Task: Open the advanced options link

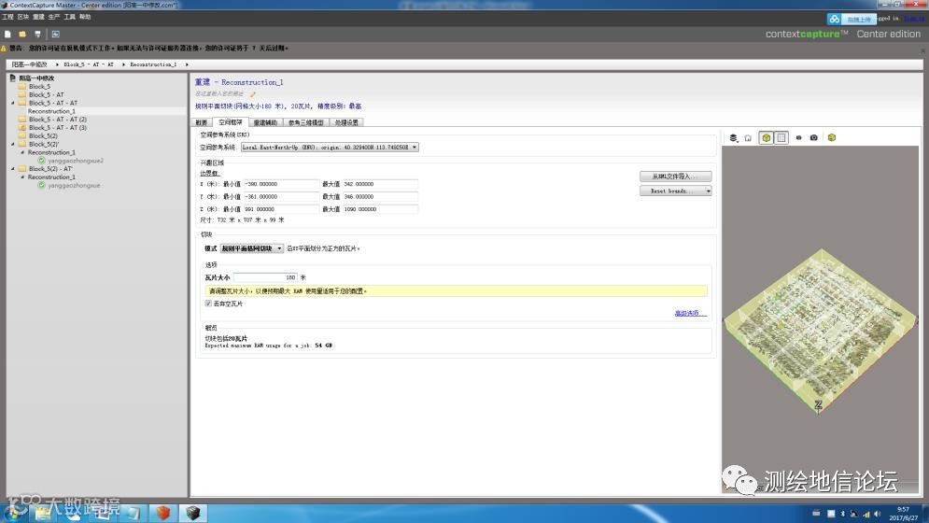Action: (690, 313)
